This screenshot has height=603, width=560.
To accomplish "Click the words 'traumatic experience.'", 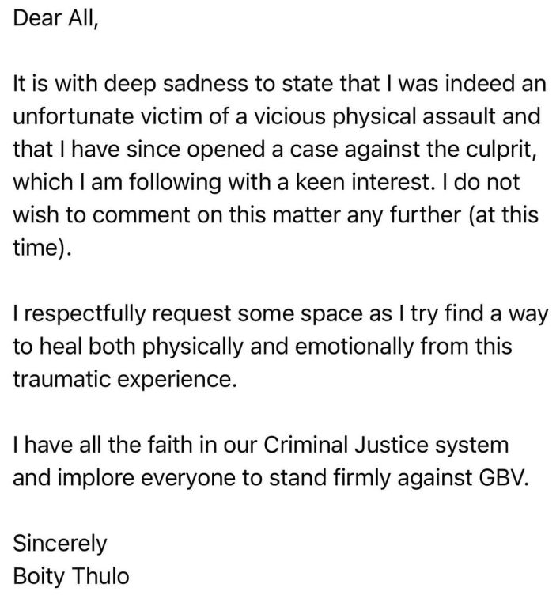I will tap(125, 379).
